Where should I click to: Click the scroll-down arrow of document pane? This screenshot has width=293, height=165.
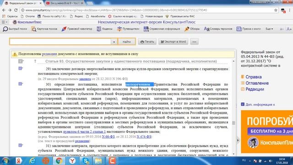click(x=233, y=154)
